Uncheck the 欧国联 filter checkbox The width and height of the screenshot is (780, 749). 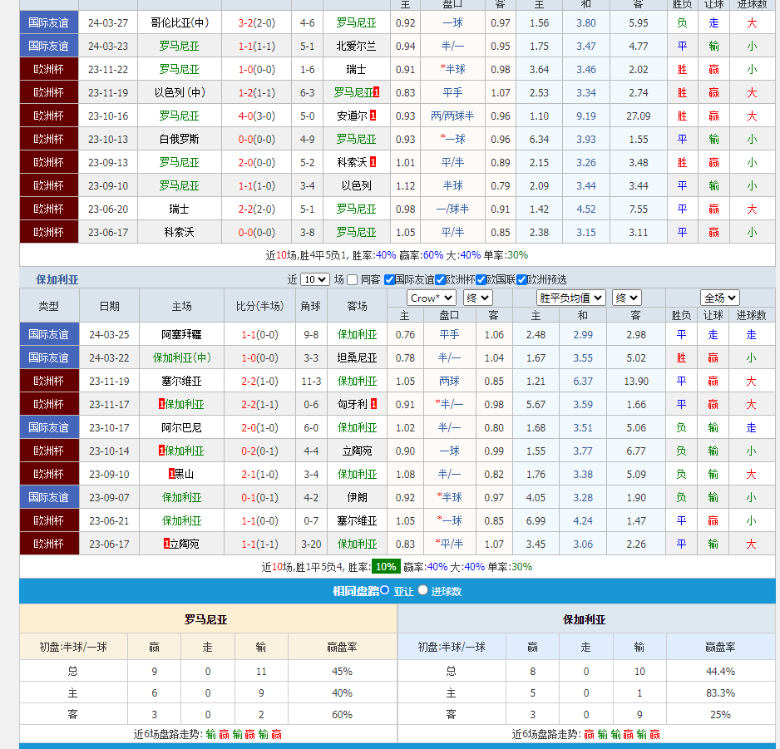pyautogui.click(x=491, y=280)
